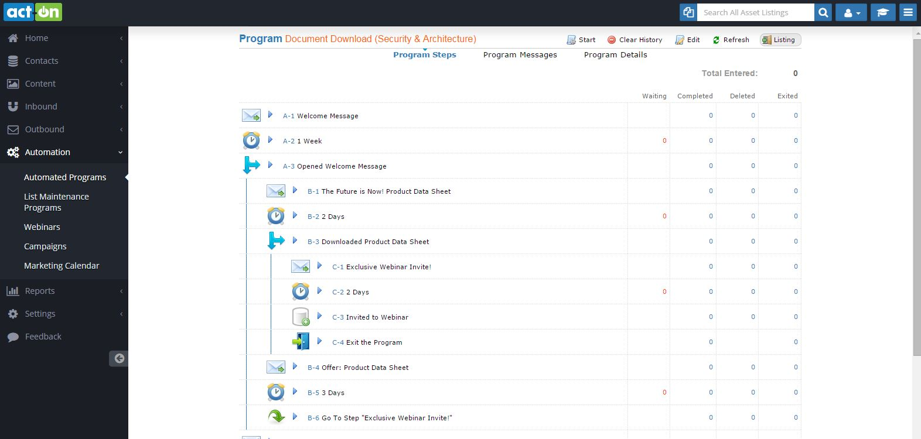
Task: Expand the C-1 Exclusive Webinar Invite step
Action: coord(319,266)
